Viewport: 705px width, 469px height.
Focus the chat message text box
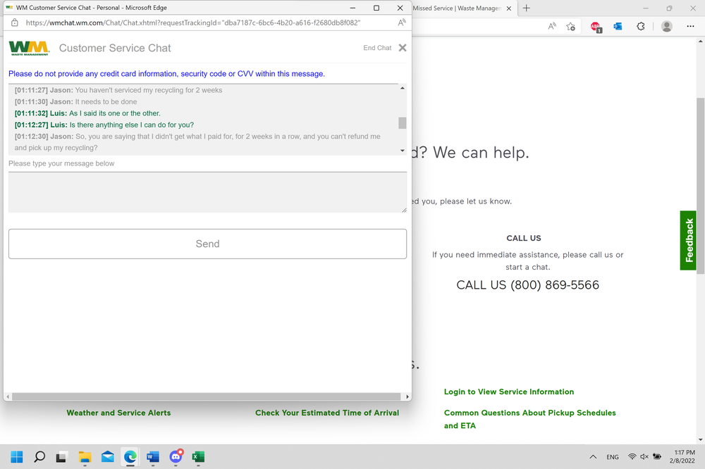[x=207, y=192]
